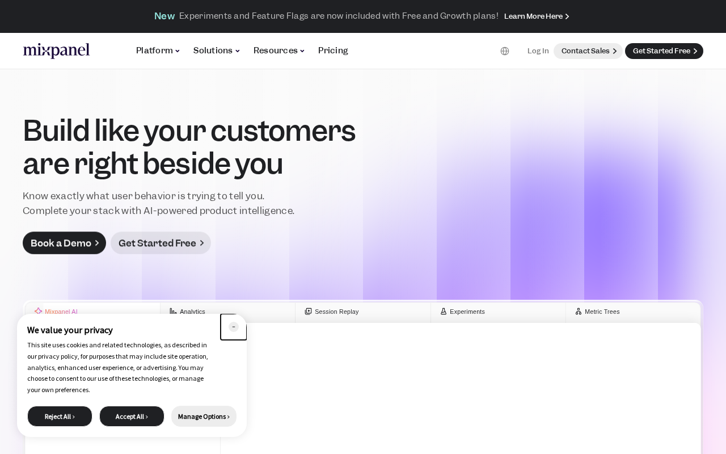Click the Metric Trees hierarchy icon
The image size is (726, 454).
coord(579,312)
